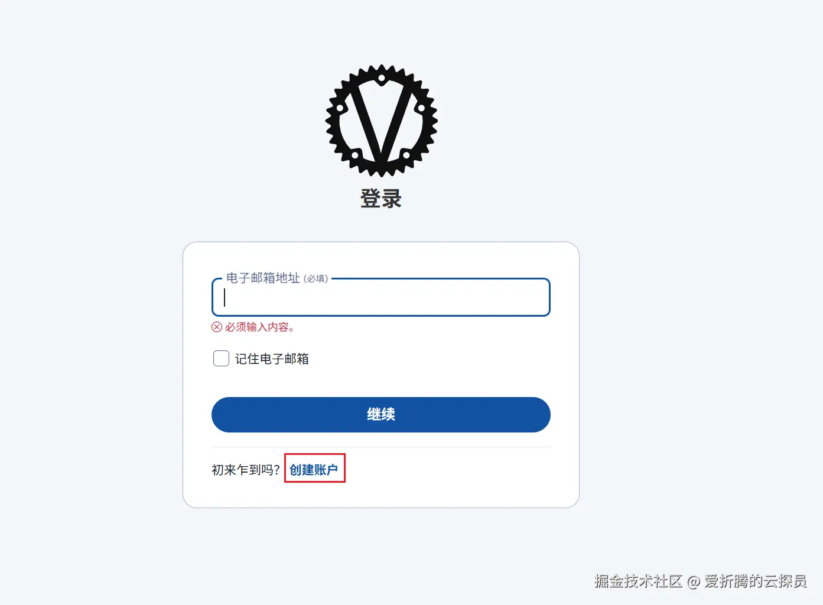Click the 掘金技术社区 watermark text
Screen dimensions: 823x605
(x=638, y=581)
